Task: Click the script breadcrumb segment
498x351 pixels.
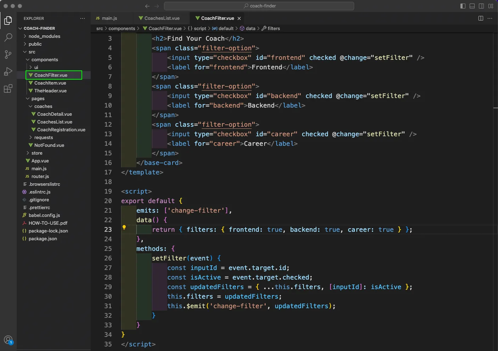Action: click(197, 28)
